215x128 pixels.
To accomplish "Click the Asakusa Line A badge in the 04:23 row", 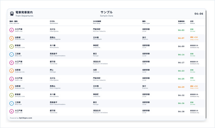I will (11, 71).
